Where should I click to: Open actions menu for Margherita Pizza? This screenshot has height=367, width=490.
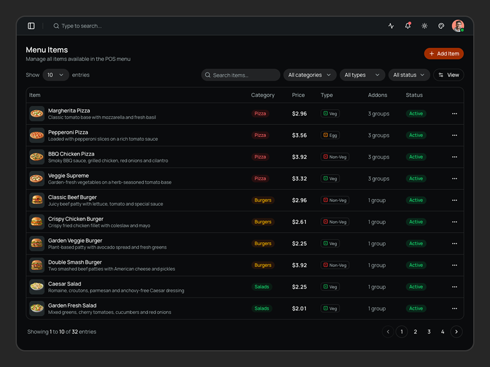point(454,113)
